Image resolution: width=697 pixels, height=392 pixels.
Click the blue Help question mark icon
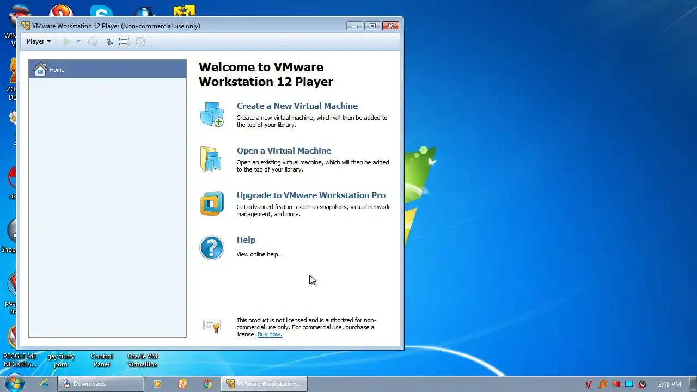[212, 248]
